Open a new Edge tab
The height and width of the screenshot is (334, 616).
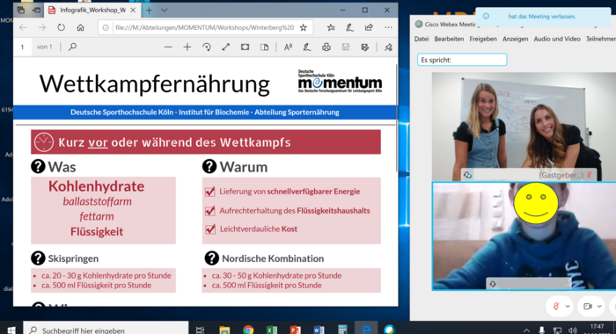click(149, 11)
